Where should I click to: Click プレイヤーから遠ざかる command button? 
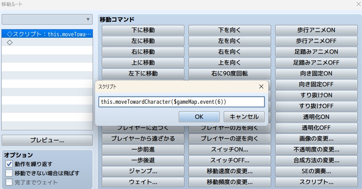click(x=143, y=139)
